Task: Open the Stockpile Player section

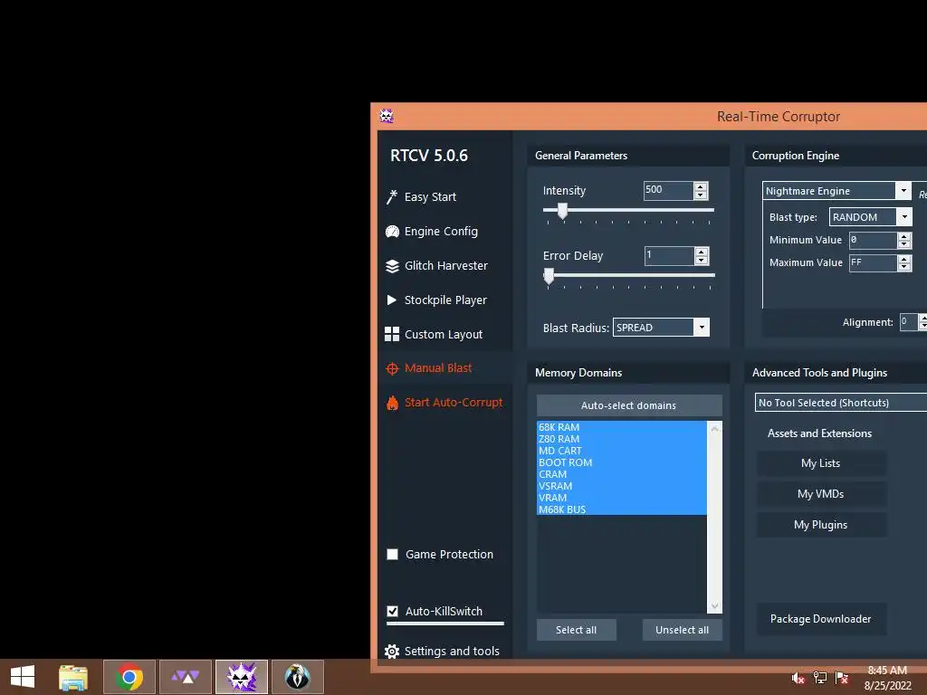Action: point(445,300)
